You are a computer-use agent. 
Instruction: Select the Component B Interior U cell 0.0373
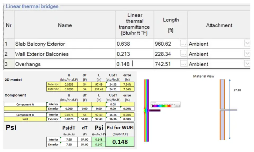pos(69,115)
